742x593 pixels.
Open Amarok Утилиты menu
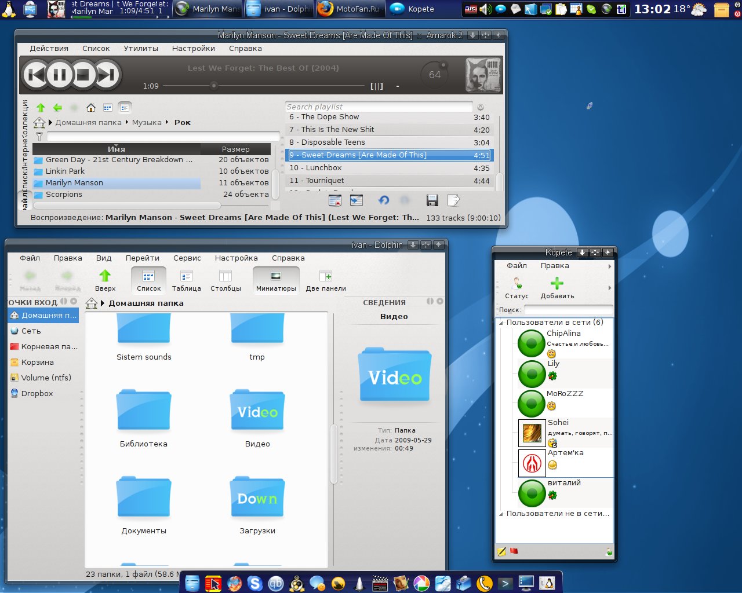pyautogui.click(x=141, y=49)
